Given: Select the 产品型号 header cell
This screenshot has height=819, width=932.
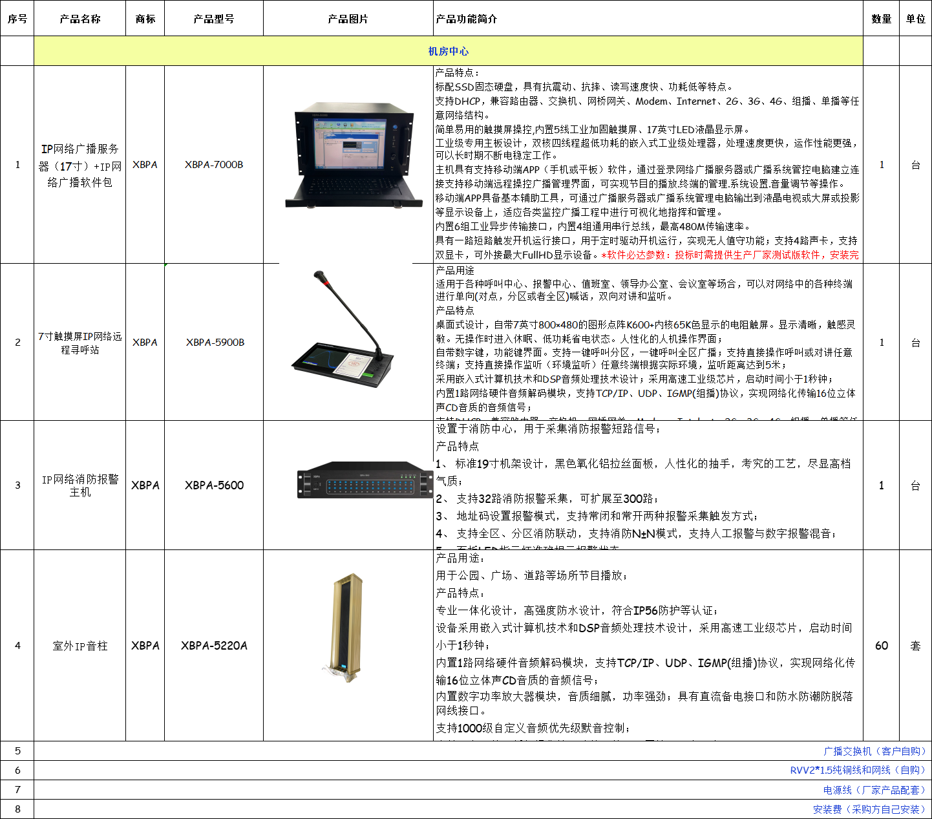Looking at the screenshot, I should 214,19.
